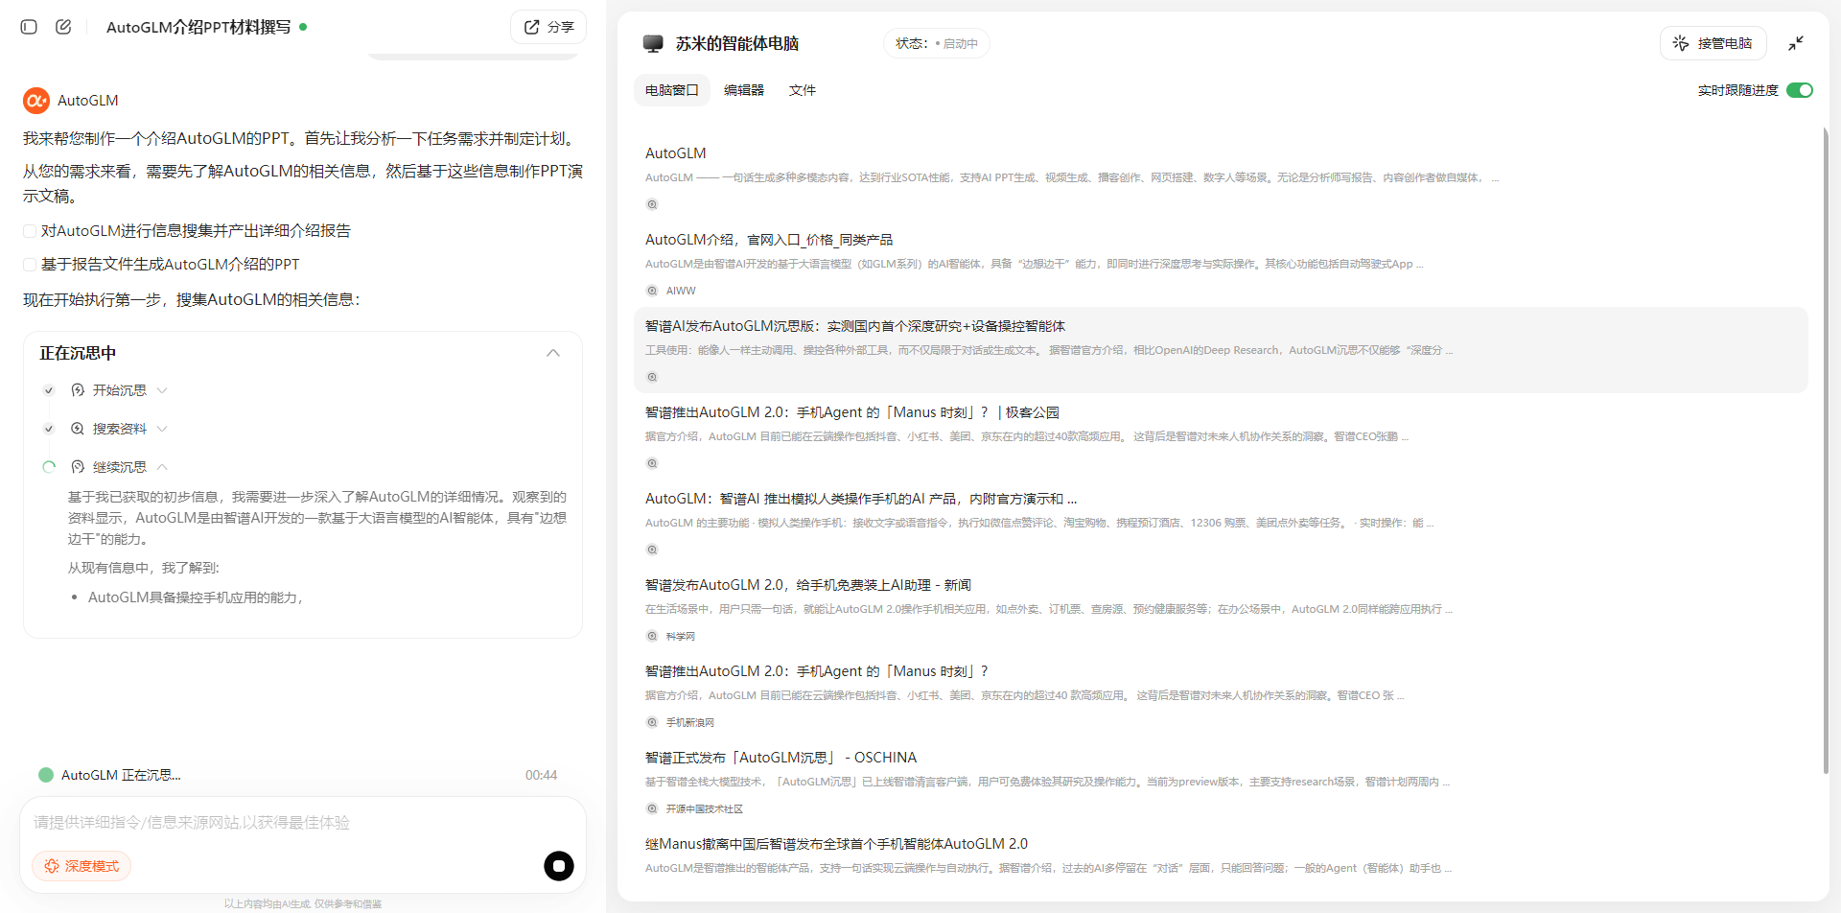Open the AutoGLM search result title

coord(676,153)
